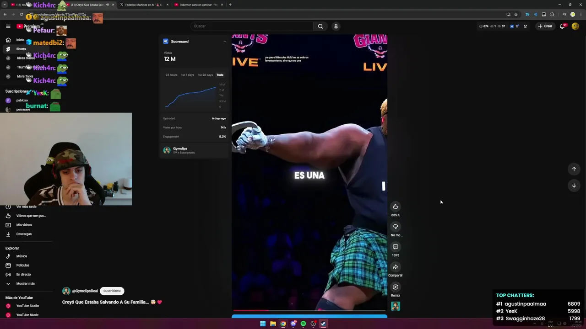Start voice search with microphone icon
This screenshot has width=586, height=329.
pyautogui.click(x=336, y=26)
